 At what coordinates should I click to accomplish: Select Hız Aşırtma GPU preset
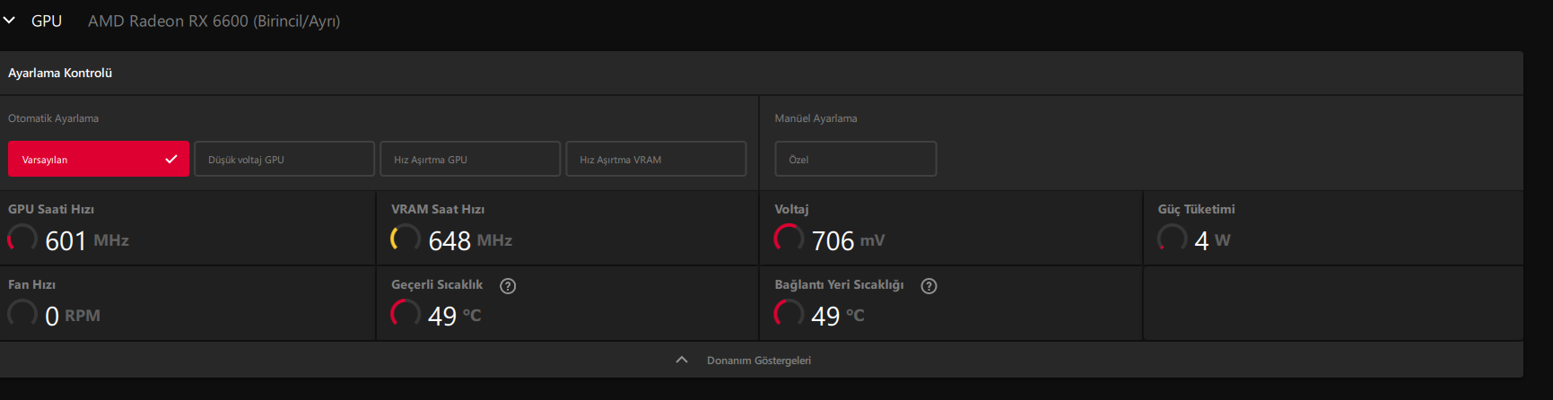[x=469, y=160]
